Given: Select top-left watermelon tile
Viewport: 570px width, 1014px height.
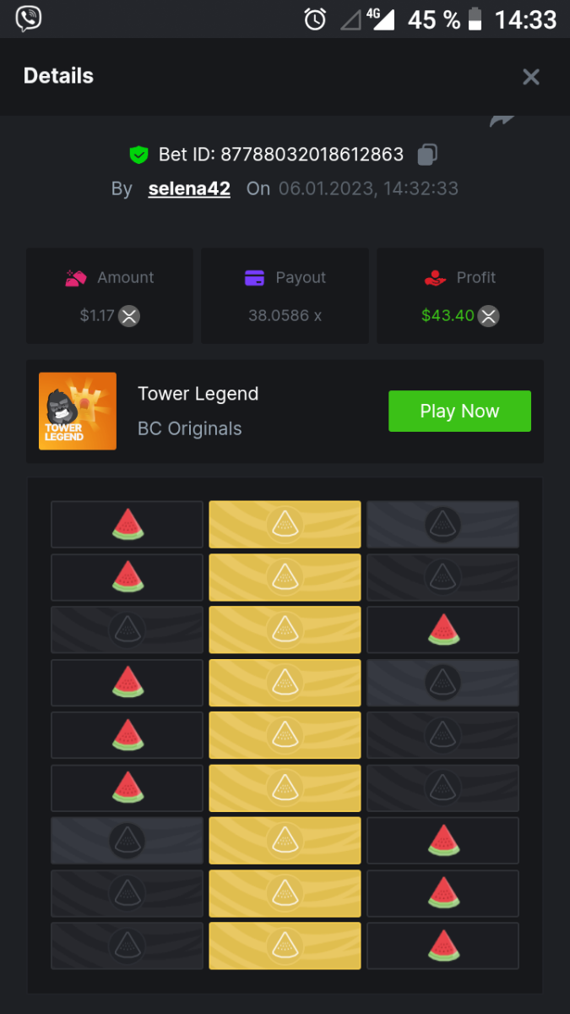Looking at the screenshot, I should pos(127,525).
